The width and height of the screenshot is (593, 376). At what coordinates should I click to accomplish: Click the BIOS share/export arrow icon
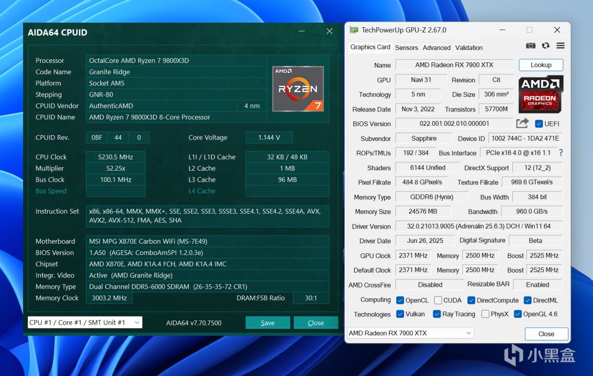click(522, 123)
